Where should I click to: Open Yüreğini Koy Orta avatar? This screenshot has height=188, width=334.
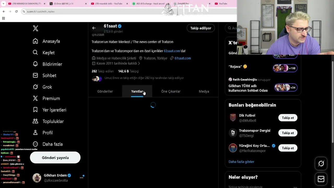(x=233, y=148)
